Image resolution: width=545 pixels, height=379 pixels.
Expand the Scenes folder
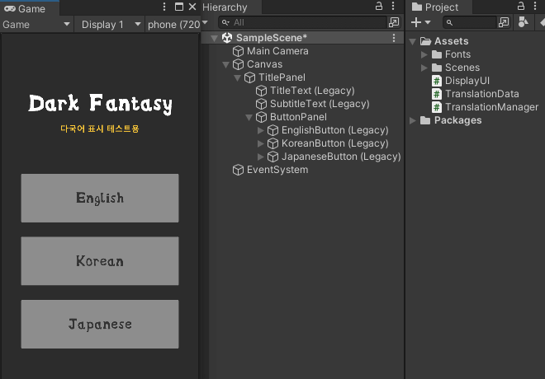tap(424, 68)
